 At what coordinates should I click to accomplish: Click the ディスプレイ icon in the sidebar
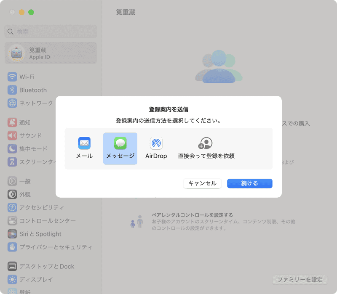point(12,279)
